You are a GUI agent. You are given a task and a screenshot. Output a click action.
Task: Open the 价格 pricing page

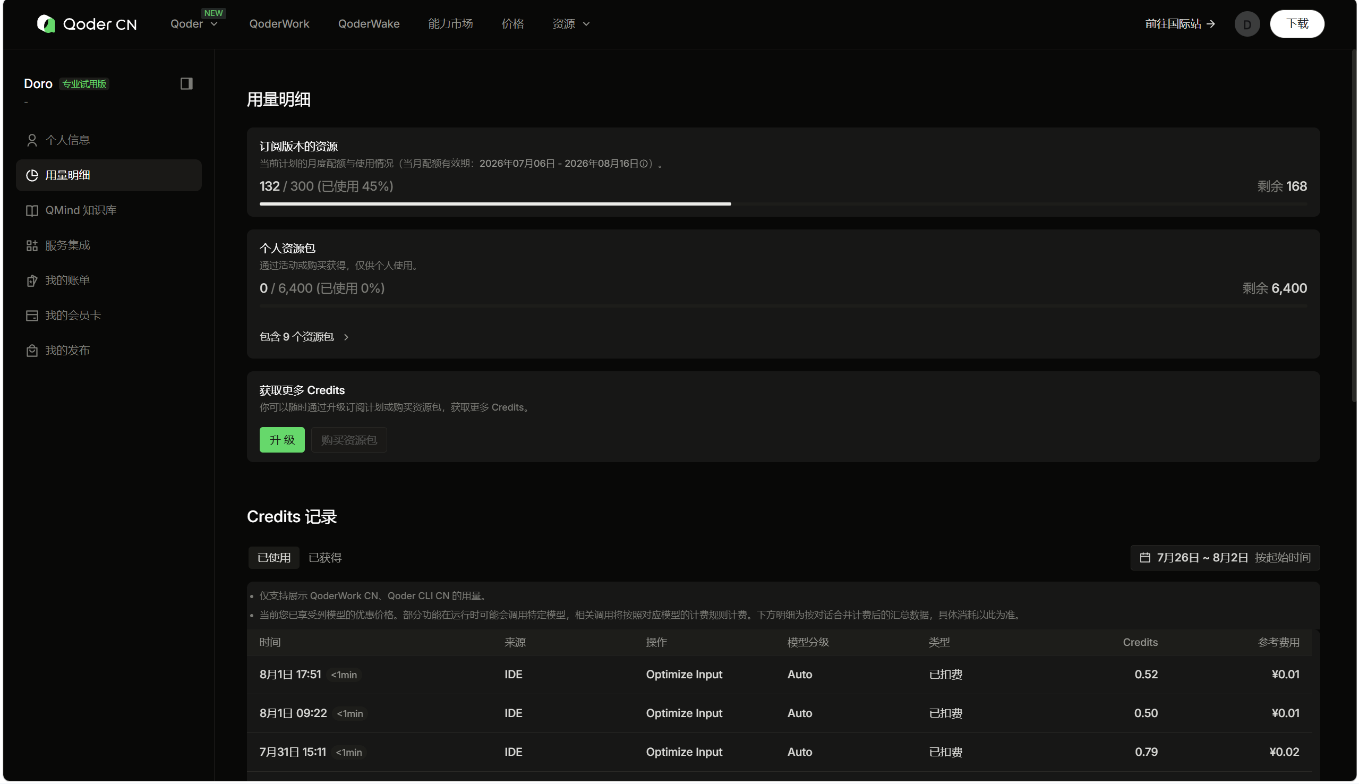click(513, 24)
